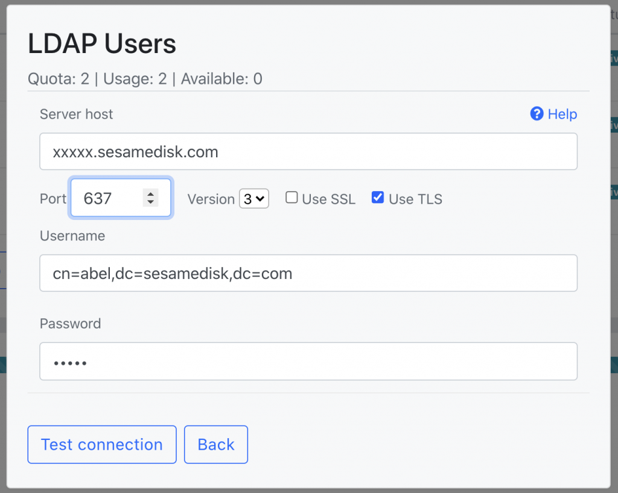Uncheck the Use TLS checkbox
Screen dimensions: 618x493
click(378, 198)
